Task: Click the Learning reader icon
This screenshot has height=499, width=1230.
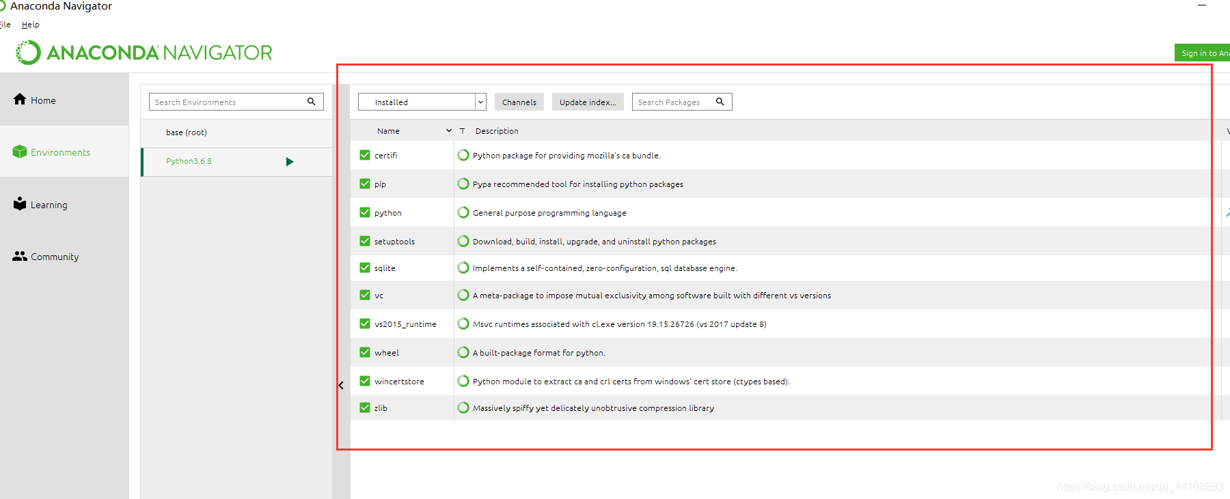Action: (x=20, y=203)
